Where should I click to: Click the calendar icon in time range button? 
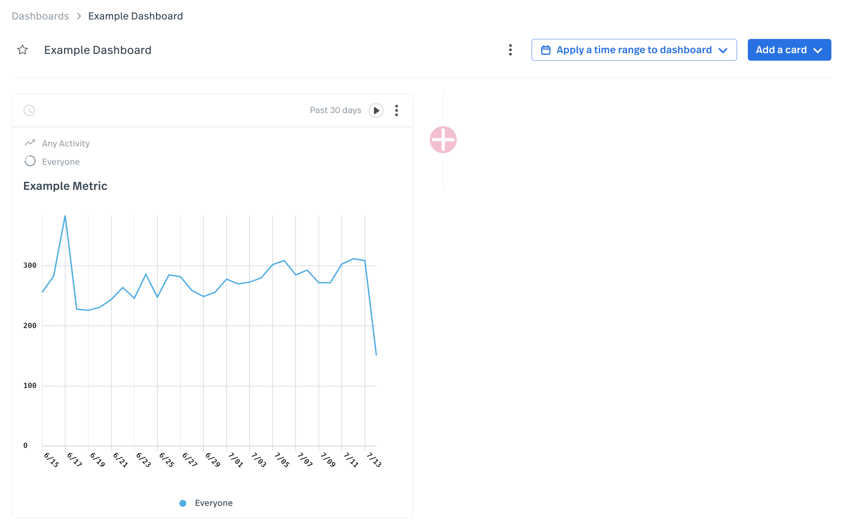tap(546, 50)
